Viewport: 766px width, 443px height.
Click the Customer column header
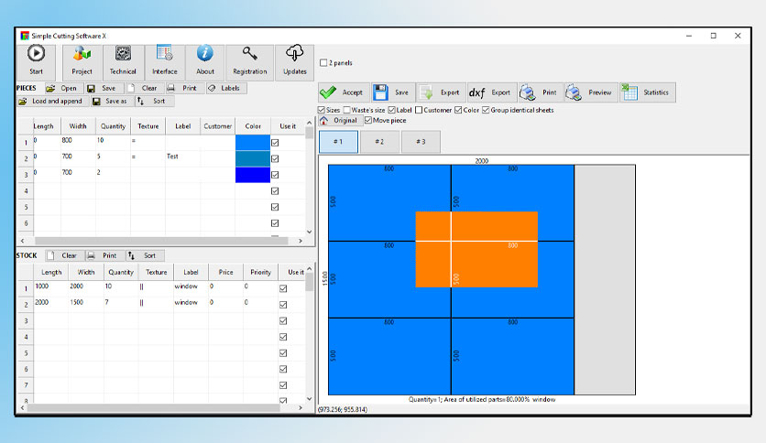tap(218, 126)
